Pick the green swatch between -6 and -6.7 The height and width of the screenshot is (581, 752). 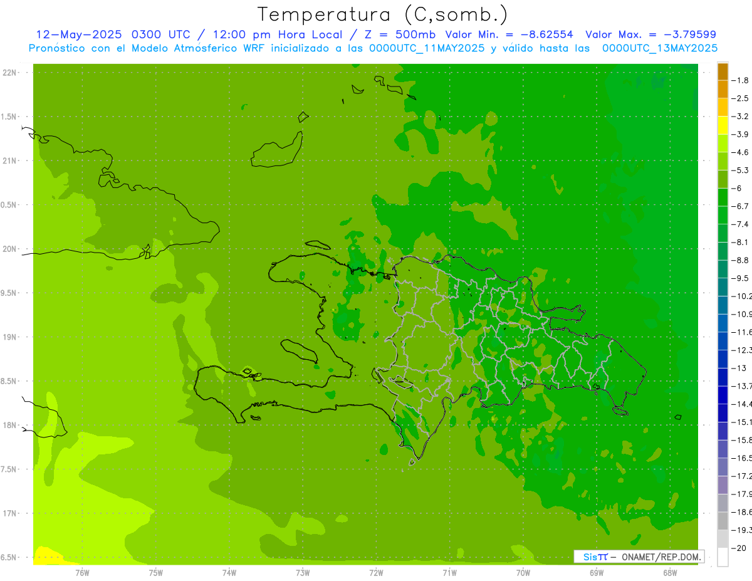tap(723, 197)
